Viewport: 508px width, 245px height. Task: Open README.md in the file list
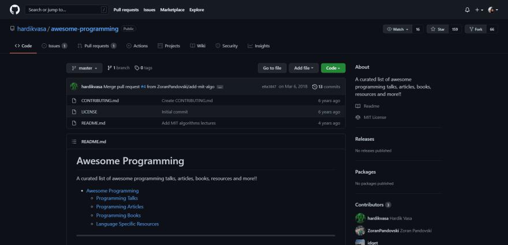coord(93,123)
